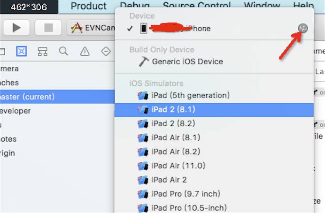Viewport: 325px width, 213px height.
Task: Open the Find navigator magnifier icon
Action: pos(63,51)
